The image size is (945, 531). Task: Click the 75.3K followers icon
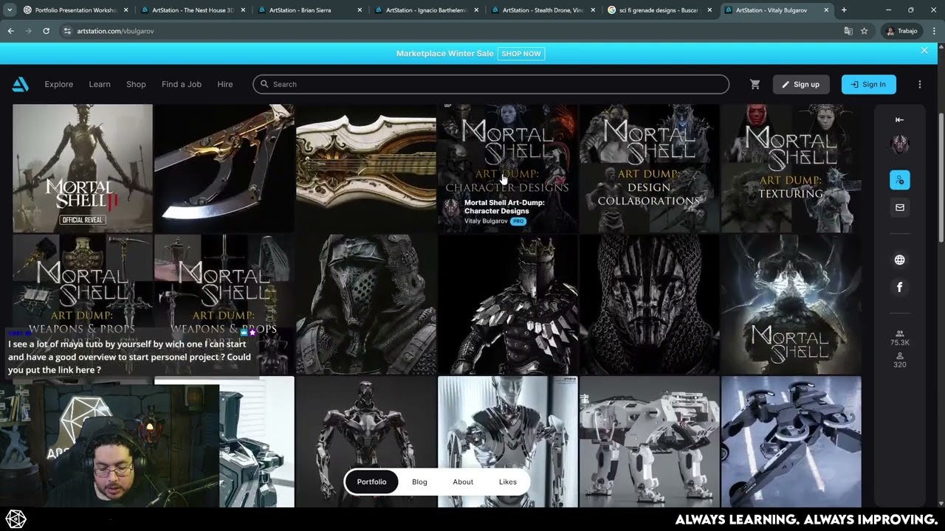[x=899, y=333]
